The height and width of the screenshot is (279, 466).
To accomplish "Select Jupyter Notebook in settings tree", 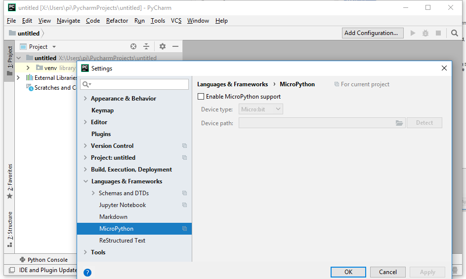I will (123, 205).
